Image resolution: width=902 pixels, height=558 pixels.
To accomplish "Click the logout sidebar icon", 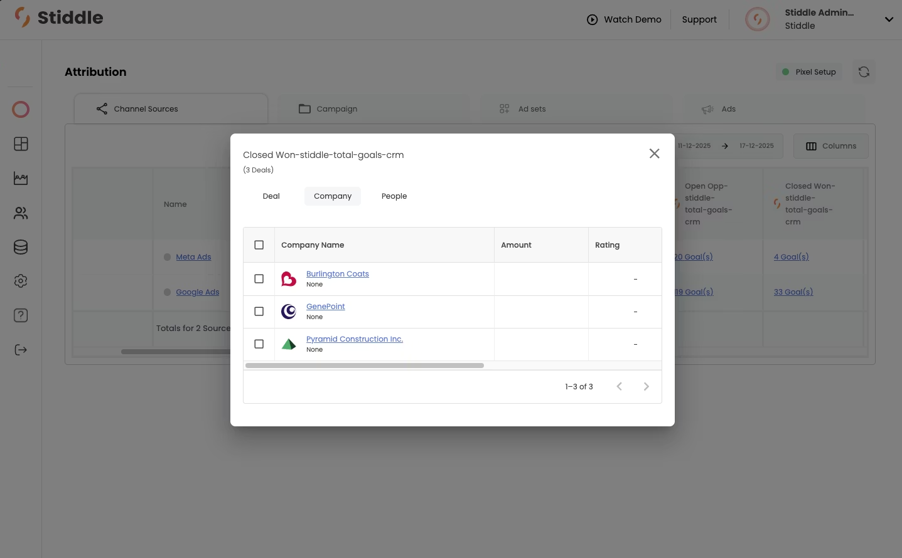I will [21, 350].
